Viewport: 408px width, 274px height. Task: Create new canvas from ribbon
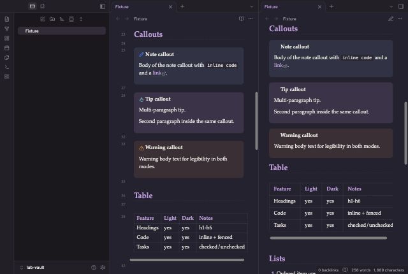pyautogui.click(x=7, y=38)
